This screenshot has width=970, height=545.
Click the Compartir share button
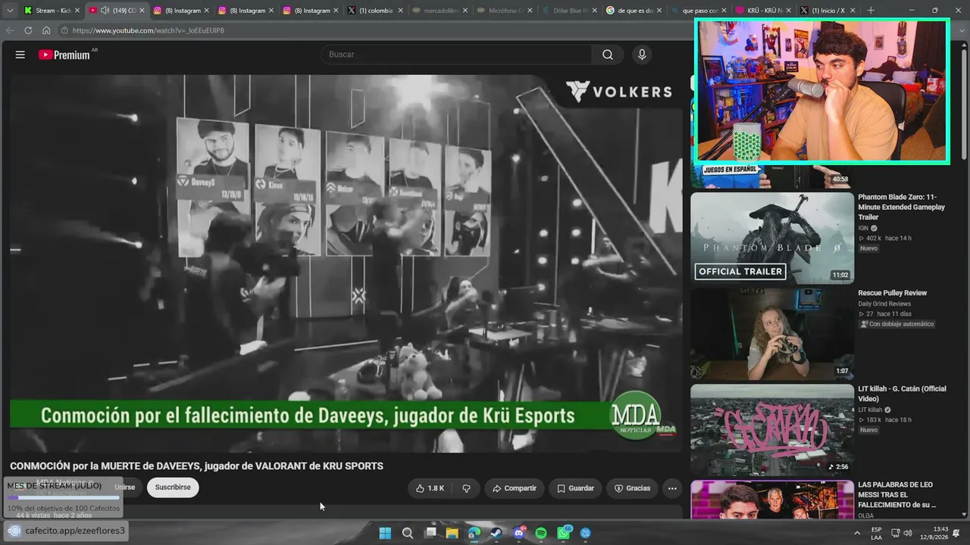pyautogui.click(x=515, y=488)
